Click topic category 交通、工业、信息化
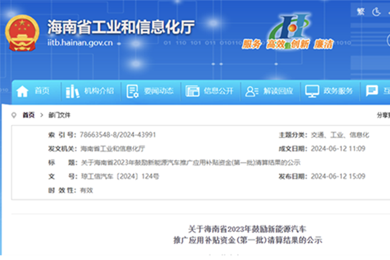 pos(340,135)
